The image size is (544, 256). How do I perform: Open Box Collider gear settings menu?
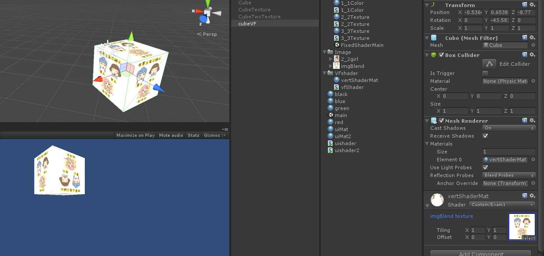click(x=532, y=55)
